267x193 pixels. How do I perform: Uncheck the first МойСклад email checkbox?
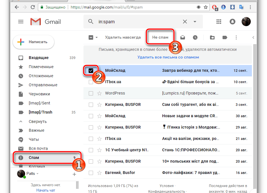[x=91, y=70]
